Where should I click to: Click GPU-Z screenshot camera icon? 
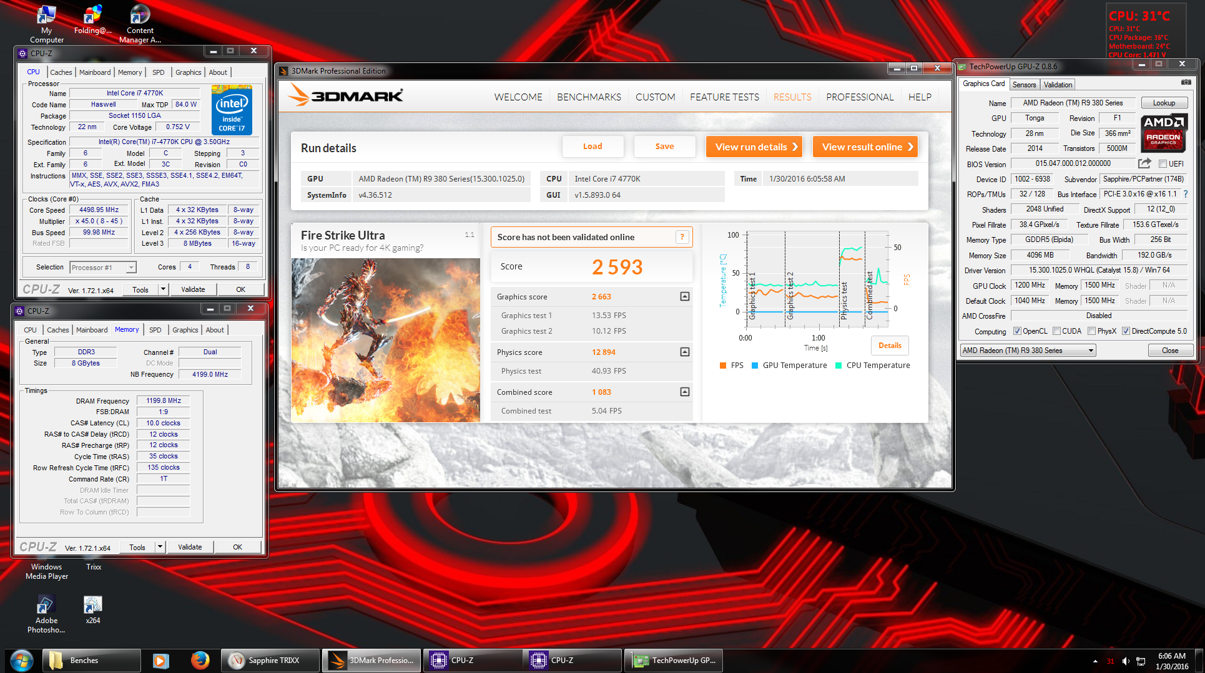(1186, 82)
